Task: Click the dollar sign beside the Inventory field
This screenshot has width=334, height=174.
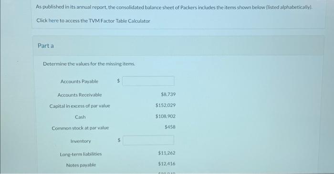Action: click(x=119, y=140)
